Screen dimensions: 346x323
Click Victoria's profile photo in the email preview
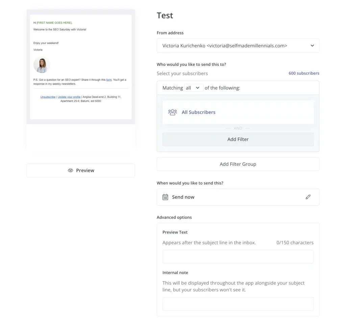pos(42,64)
